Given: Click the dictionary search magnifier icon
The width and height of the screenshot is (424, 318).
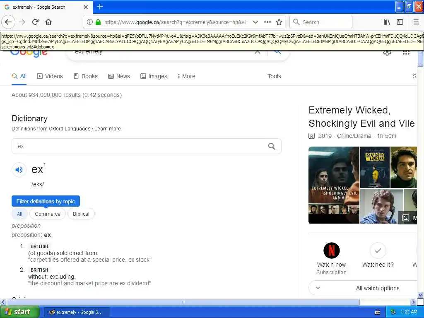Looking at the screenshot, I should pos(272,146).
